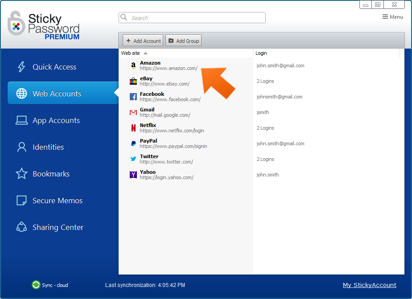This screenshot has height=299, width=412.
Task: Minimize the Sticky Password window
Action: pos(366,4)
